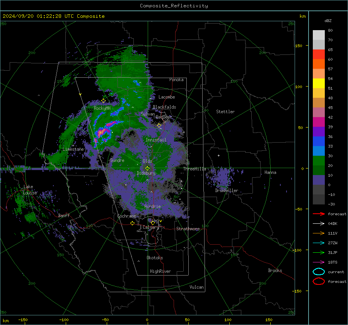
Task: Click the cyan current ellipse legend icon
Action: click(319, 272)
